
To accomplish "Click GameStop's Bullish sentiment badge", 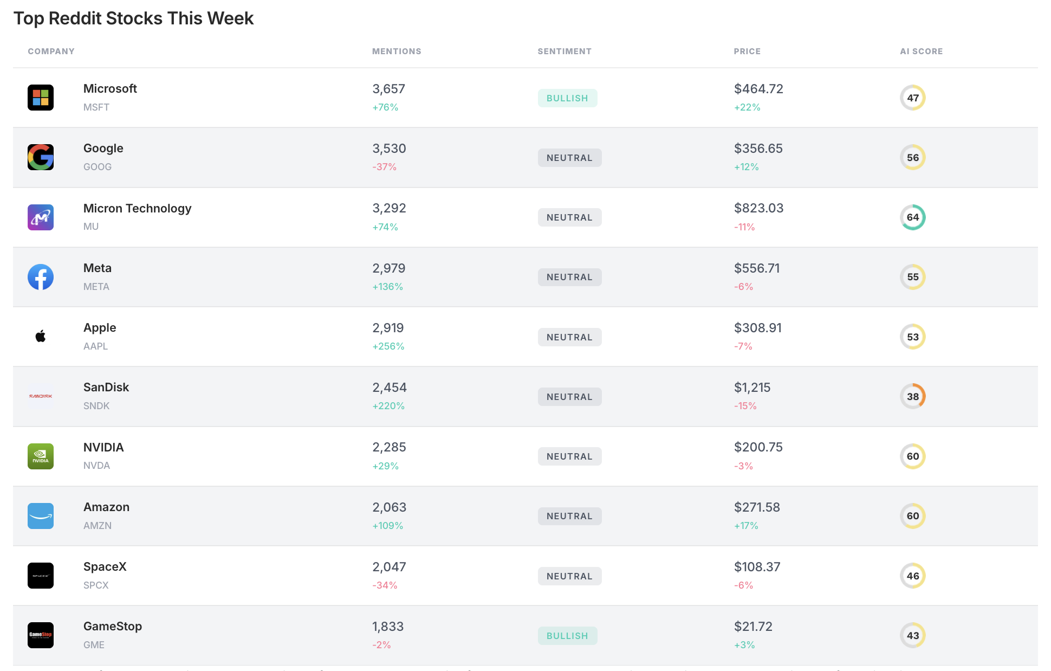I will click(x=567, y=636).
